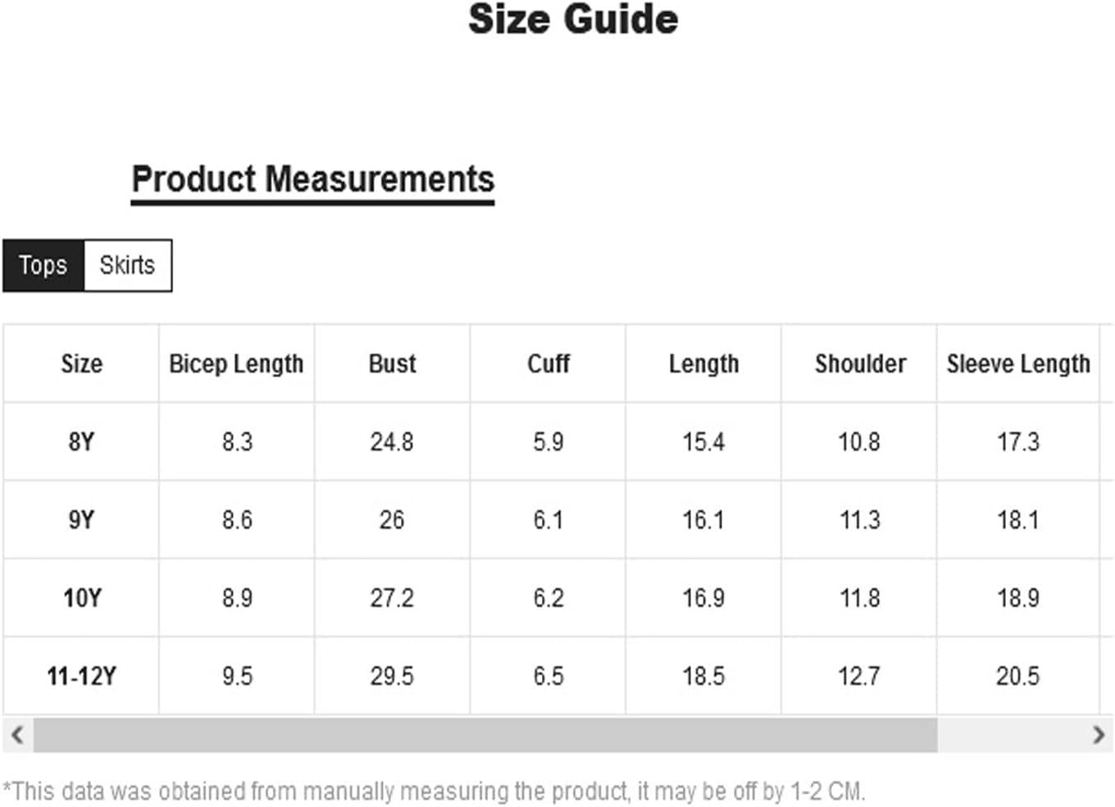Click the Cuff column header

[x=548, y=363]
